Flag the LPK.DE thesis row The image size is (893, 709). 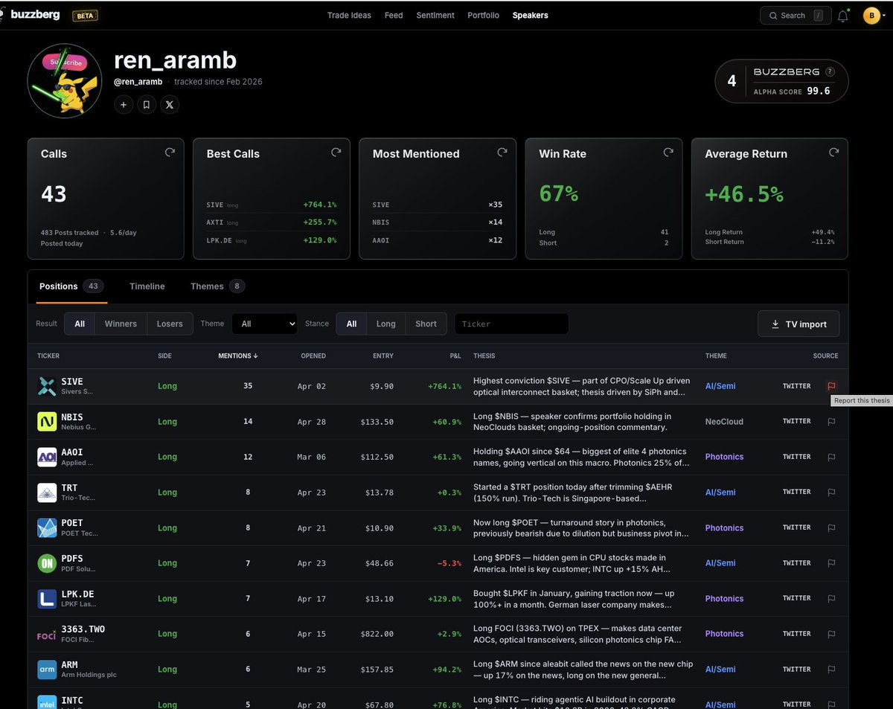pyautogui.click(x=831, y=598)
